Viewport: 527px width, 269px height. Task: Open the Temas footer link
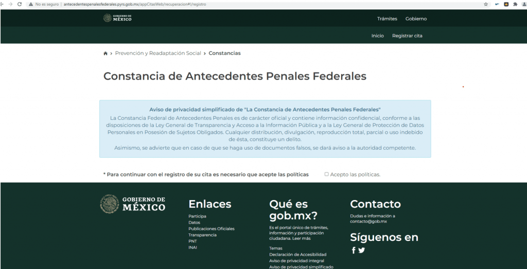click(276, 248)
